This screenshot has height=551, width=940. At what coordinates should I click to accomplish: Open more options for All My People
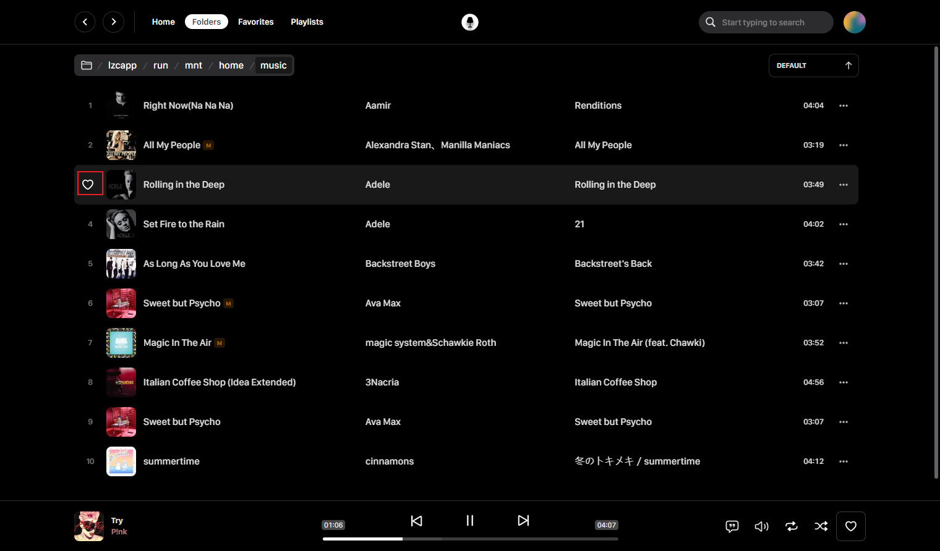point(844,145)
